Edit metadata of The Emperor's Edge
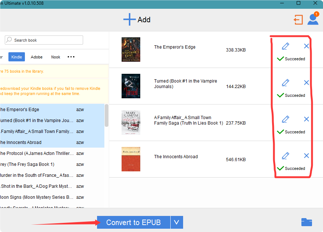 [x=285, y=46]
